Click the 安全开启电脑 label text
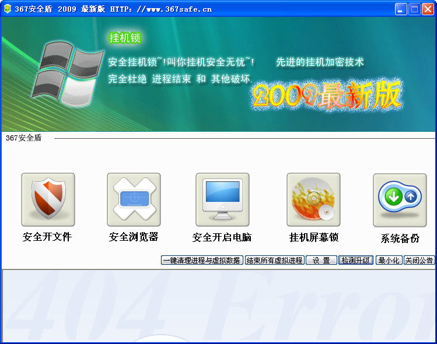 (222, 237)
